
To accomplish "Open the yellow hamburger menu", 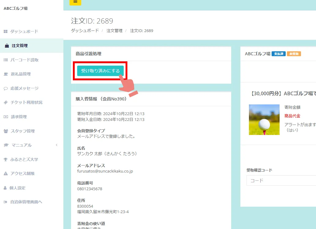I will (x=75, y=2).
